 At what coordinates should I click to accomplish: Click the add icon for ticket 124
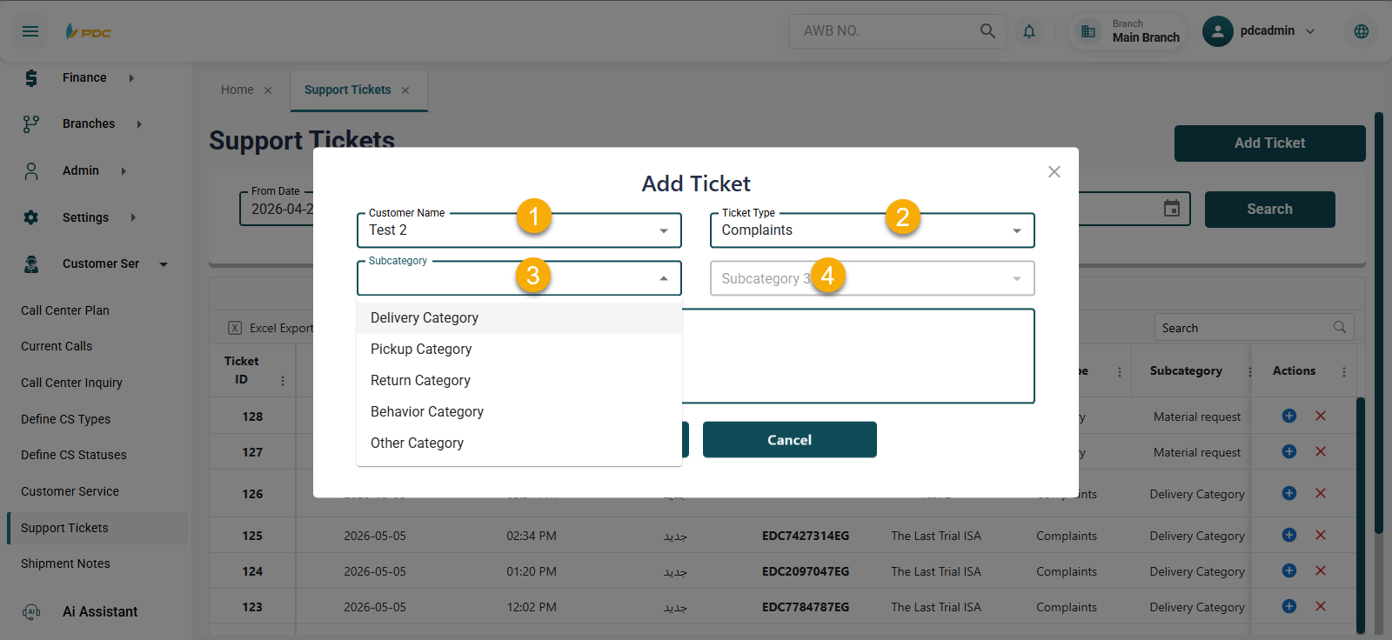[x=1289, y=570]
